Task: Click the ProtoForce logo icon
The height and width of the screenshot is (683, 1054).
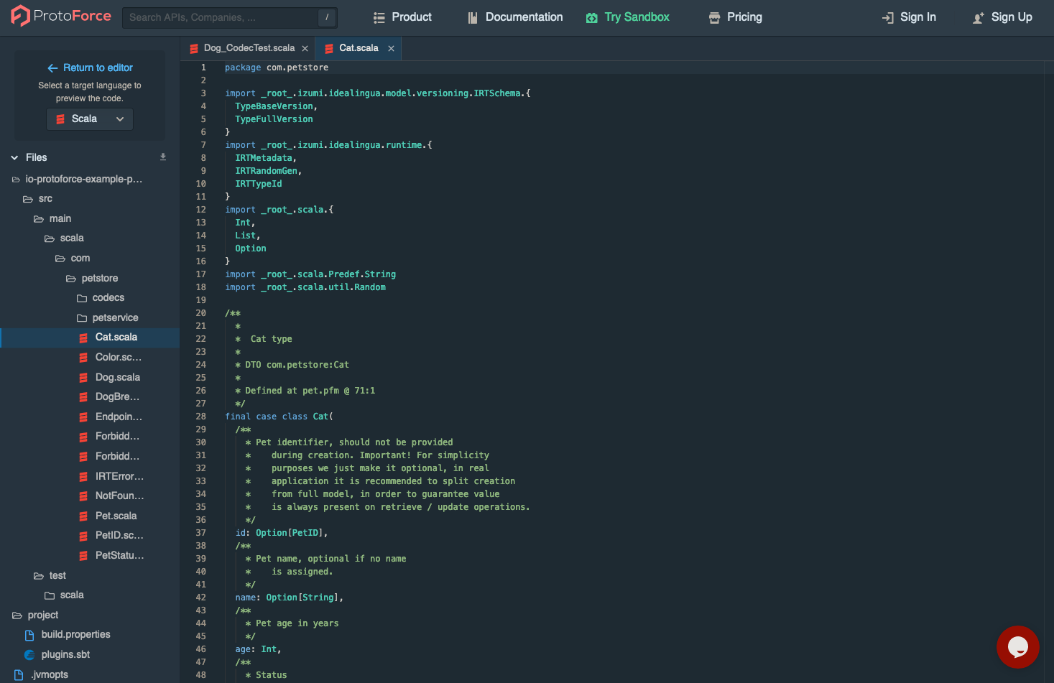Action: pos(21,16)
